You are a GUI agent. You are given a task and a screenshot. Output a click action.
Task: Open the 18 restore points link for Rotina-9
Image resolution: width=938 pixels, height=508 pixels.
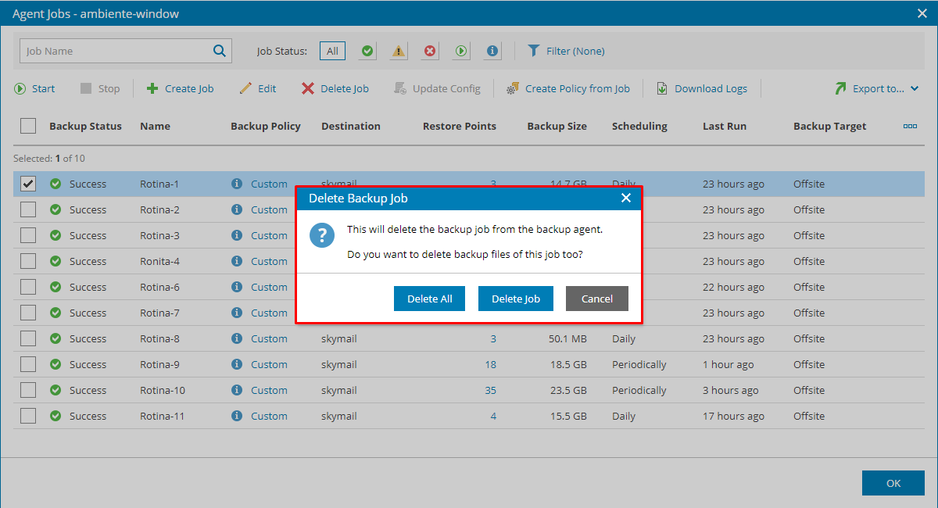coord(490,364)
